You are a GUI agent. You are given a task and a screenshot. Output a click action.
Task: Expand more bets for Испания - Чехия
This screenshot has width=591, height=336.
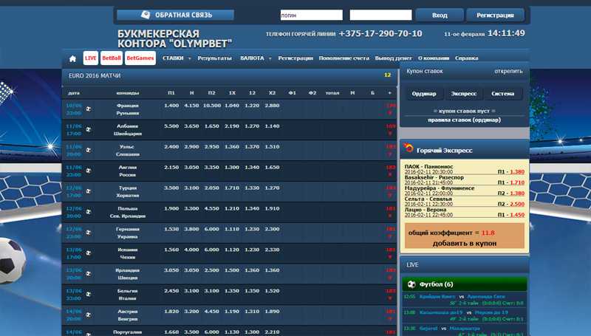(390, 253)
